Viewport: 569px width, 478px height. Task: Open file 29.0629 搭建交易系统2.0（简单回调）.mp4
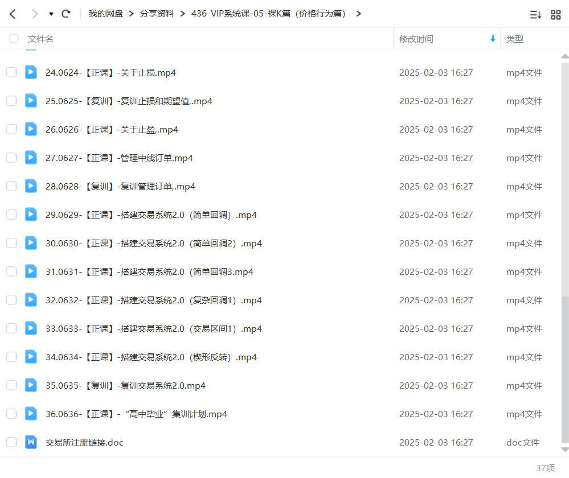151,215
